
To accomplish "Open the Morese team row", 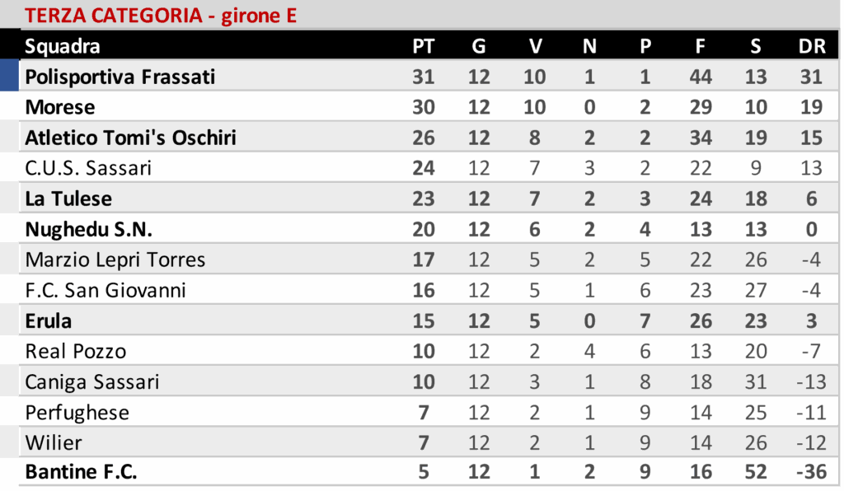I will [x=60, y=107].
